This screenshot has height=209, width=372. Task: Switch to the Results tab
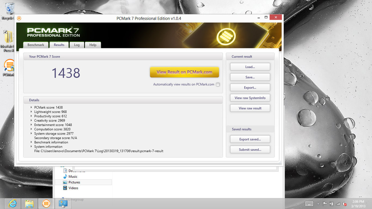coord(59,45)
